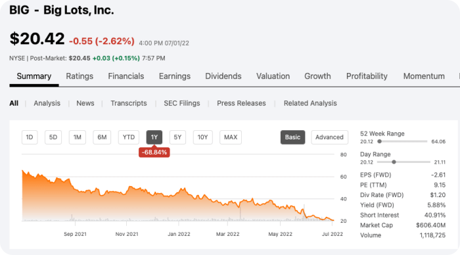This screenshot has height=255, width=460.
Task: Click the latest point on the price chart
Action: pyautogui.click(x=333, y=220)
